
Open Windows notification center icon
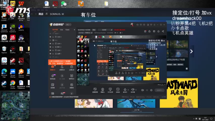[211, 119]
